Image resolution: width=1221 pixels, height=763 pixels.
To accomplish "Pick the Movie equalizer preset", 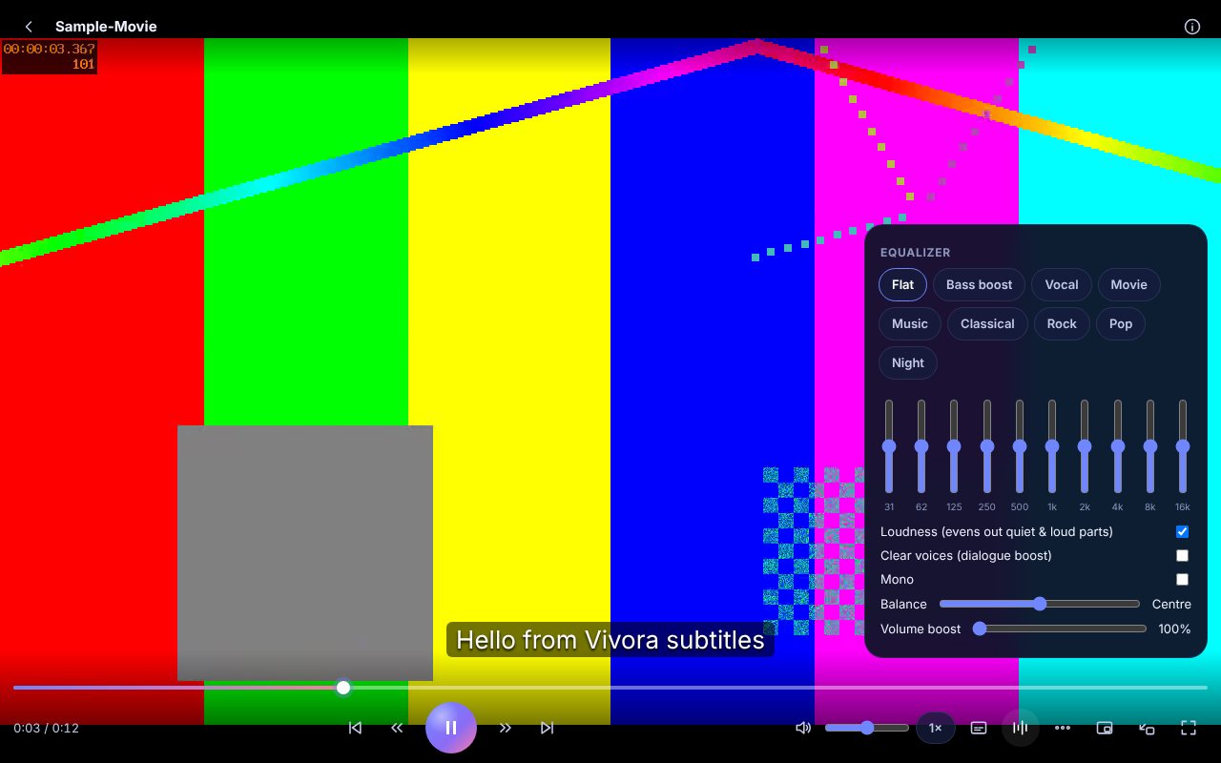I will (x=1128, y=284).
